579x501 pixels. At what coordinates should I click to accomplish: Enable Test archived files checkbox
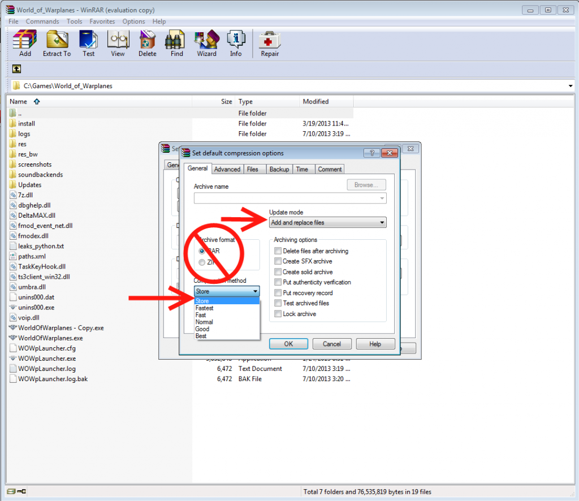pos(278,303)
